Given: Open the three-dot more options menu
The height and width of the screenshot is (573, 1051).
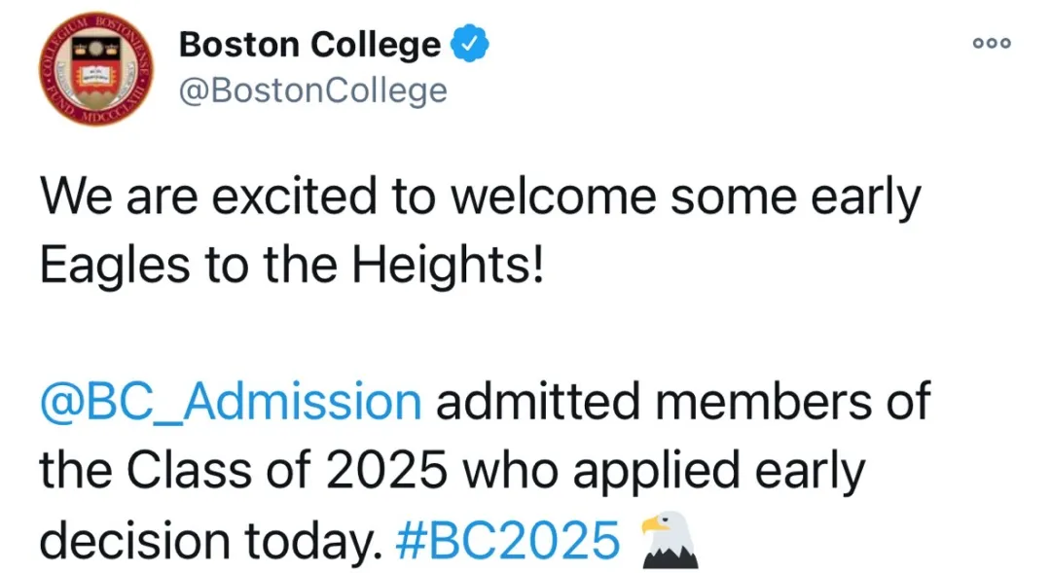Looking at the screenshot, I should click(x=992, y=43).
